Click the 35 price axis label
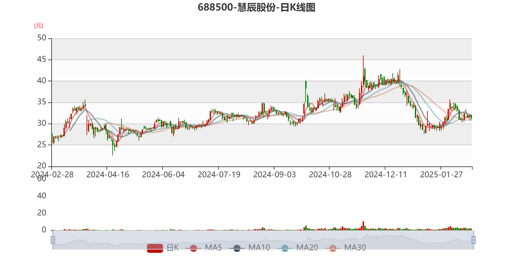513x256 pixels. (x=42, y=102)
